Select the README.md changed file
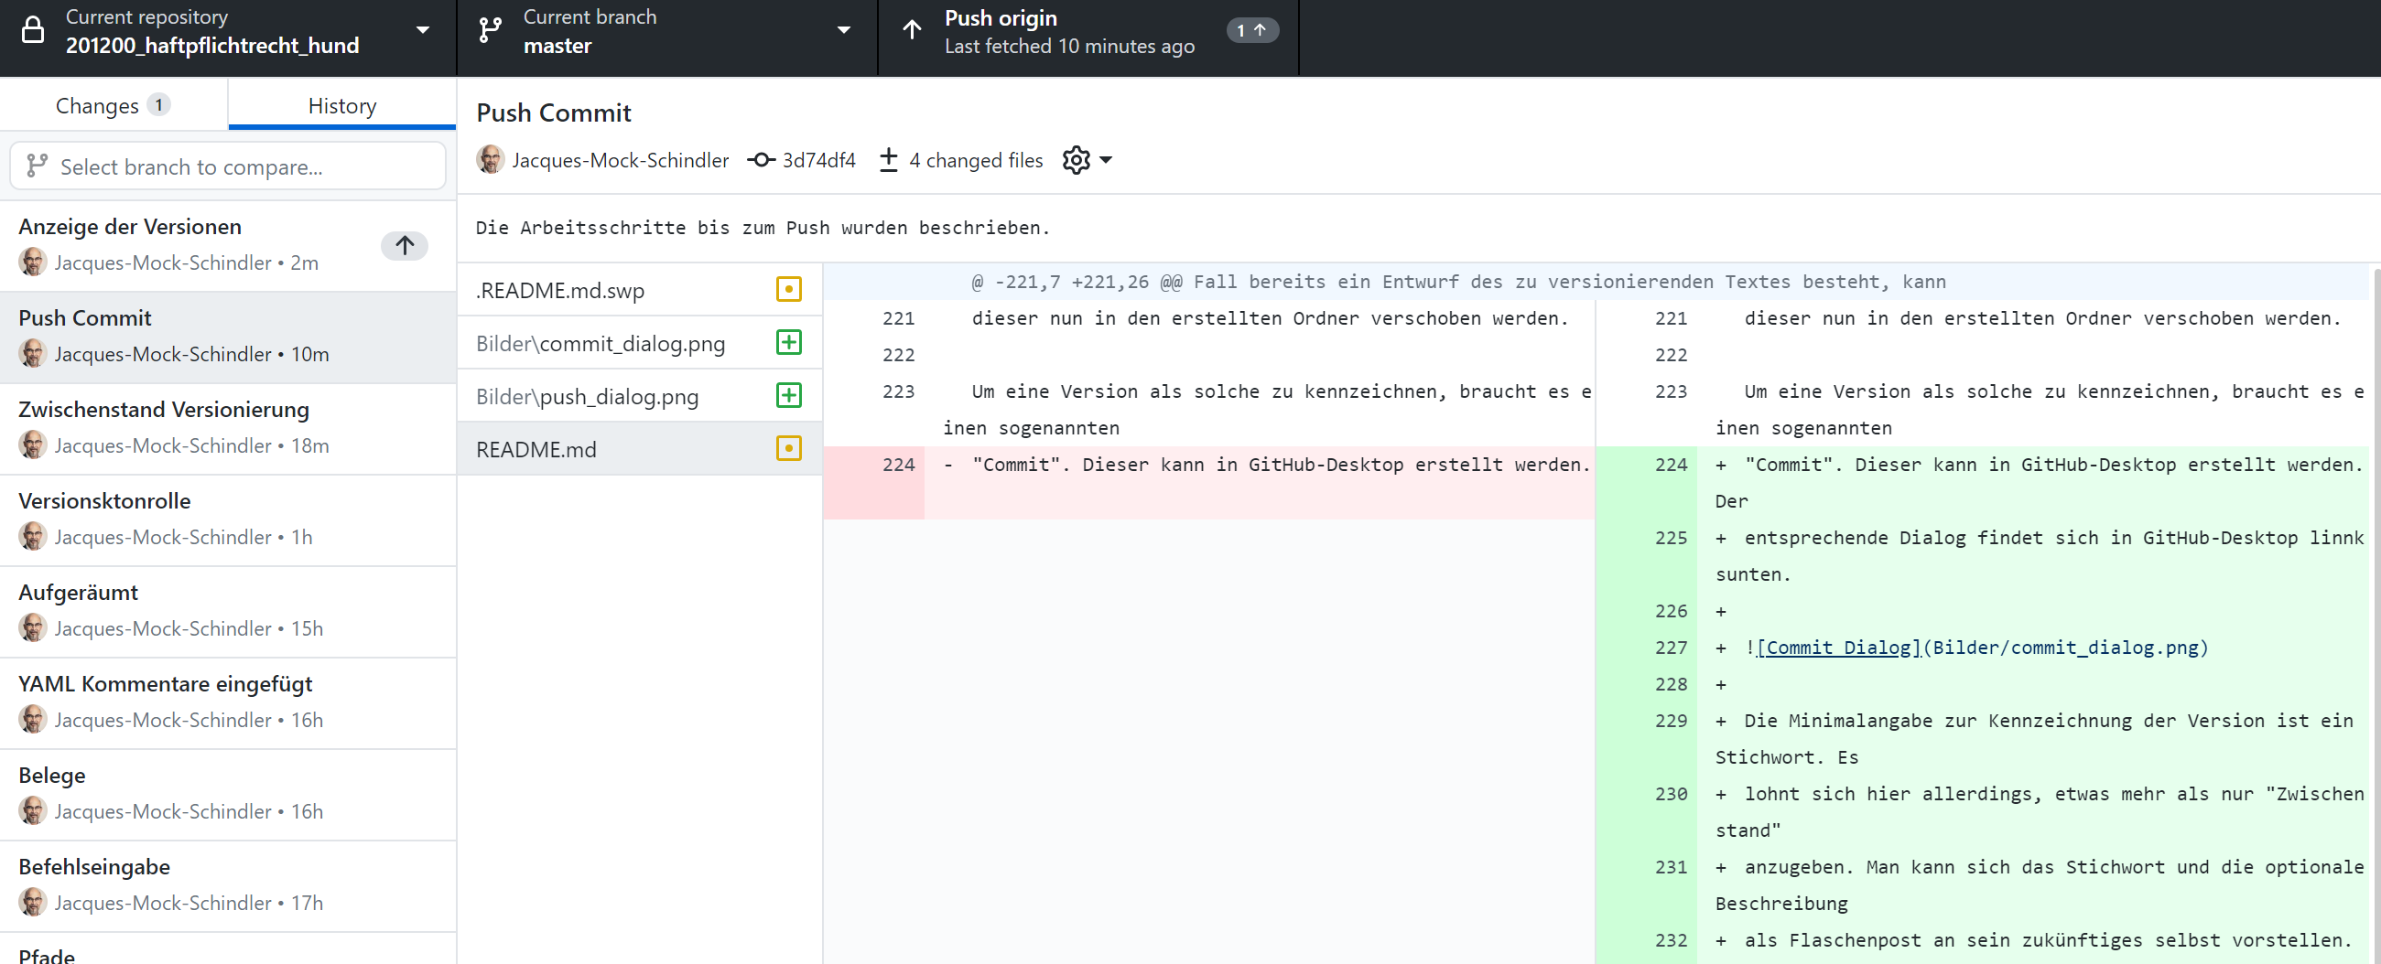This screenshot has height=964, width=2381. click(x=639, y=449)
